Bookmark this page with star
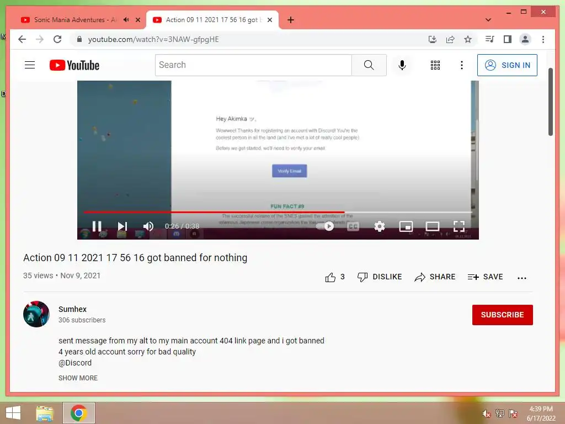 coord(468,39)
